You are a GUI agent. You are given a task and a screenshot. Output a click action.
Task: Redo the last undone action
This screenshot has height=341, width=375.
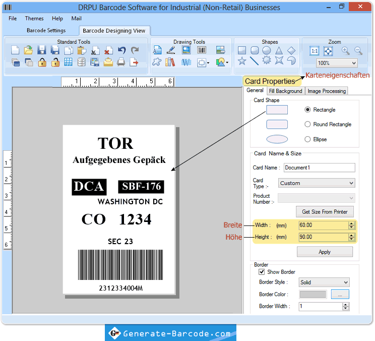tap(135, 50)
